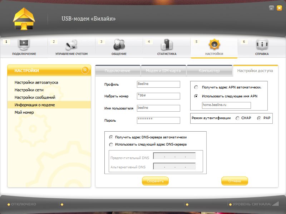This screenshot has height=214, width=286.
Task: Switch to the Модем и SIM-карта tab
Action: pyautogui.click(x=163, y=71)
